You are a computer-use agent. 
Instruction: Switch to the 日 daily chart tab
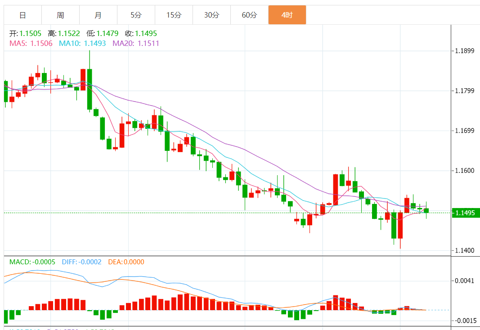point(22,15)
